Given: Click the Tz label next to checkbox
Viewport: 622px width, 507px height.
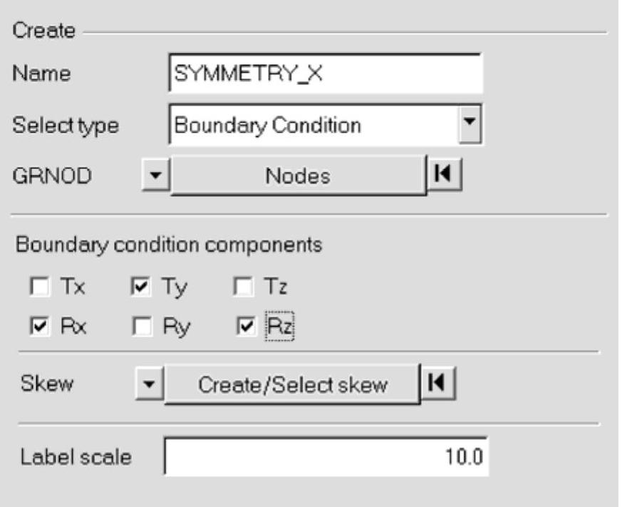Looking at the screenshot, I should pyautogui.click(x=274, y=288).
